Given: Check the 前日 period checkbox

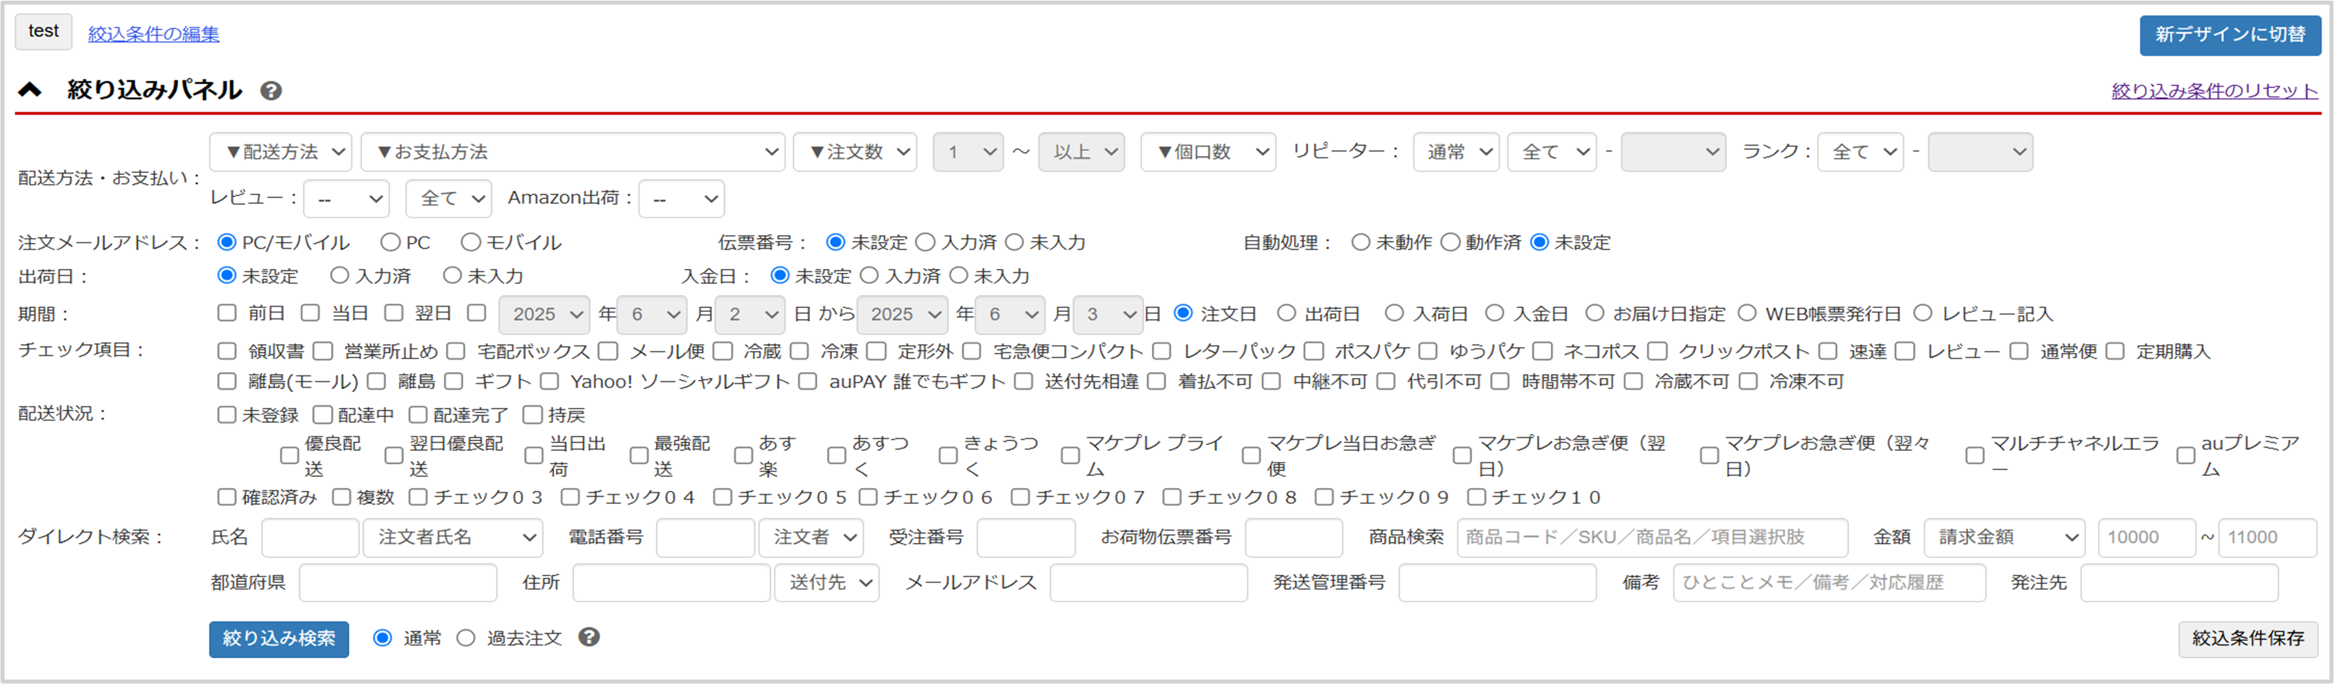Looking at the screenshot, I should coord(226,313).
